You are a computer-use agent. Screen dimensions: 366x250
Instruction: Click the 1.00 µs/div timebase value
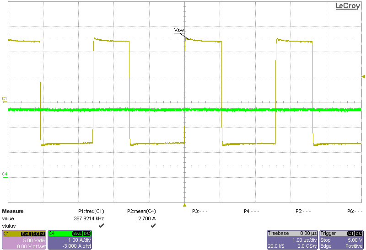[x=305, y=240]
